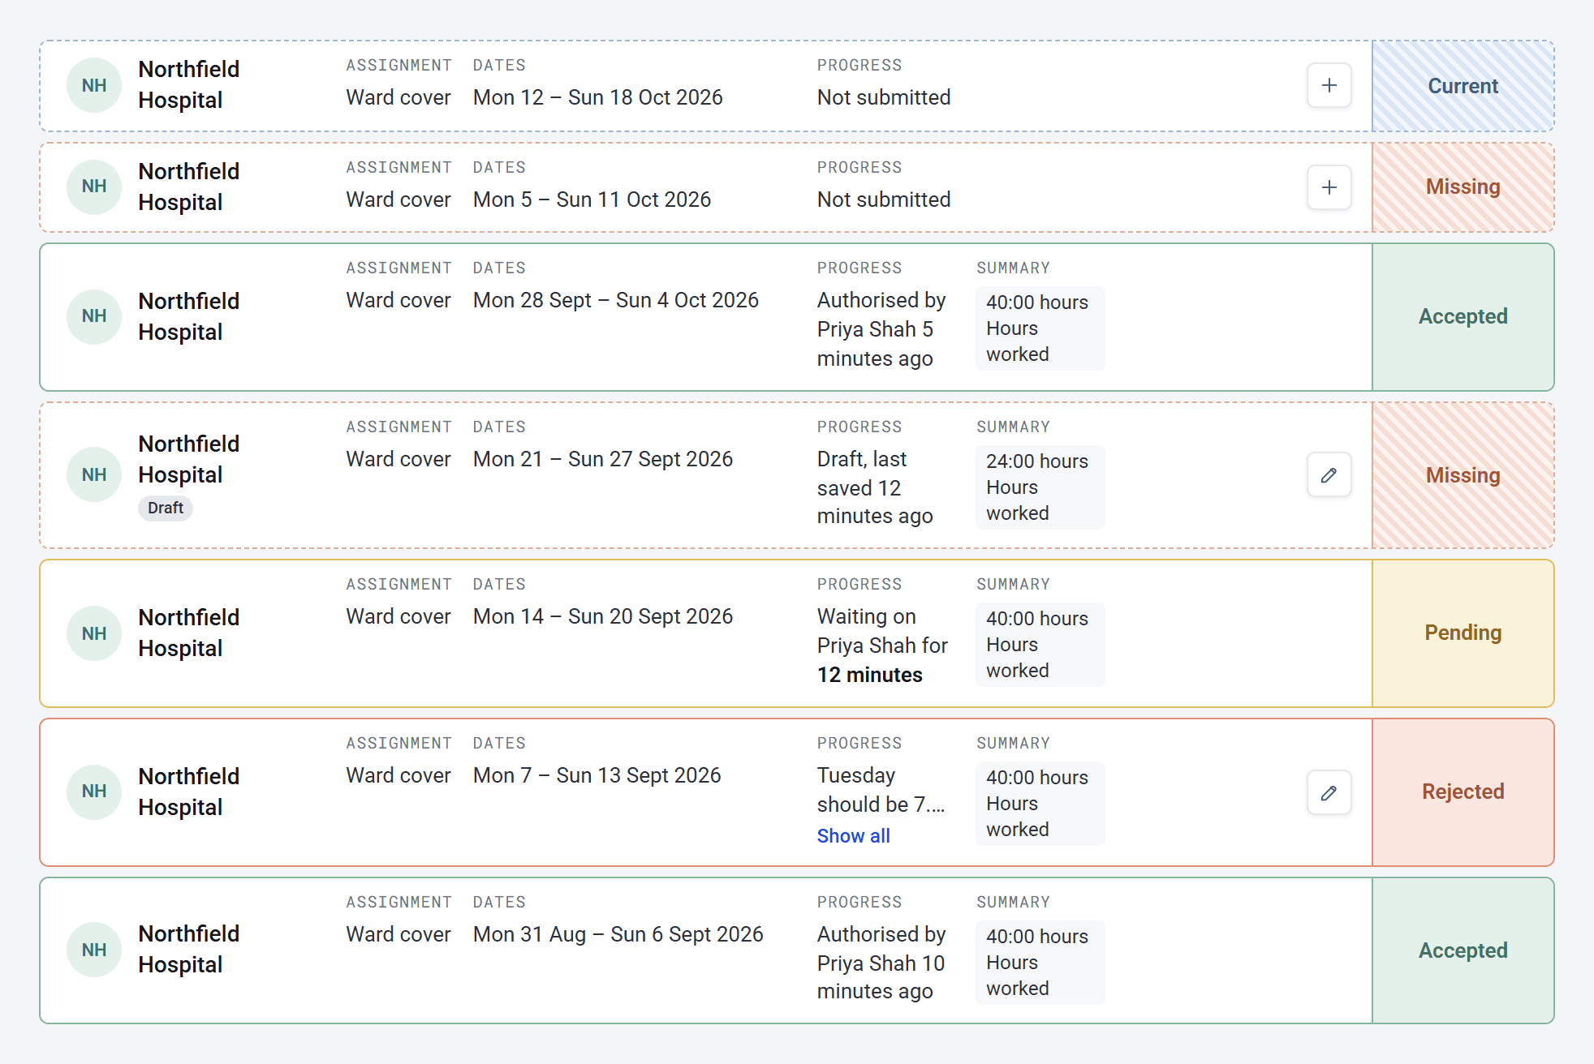Select the Pending status panel
Screen dimensions: 1594x1064
coord(1463,633)
